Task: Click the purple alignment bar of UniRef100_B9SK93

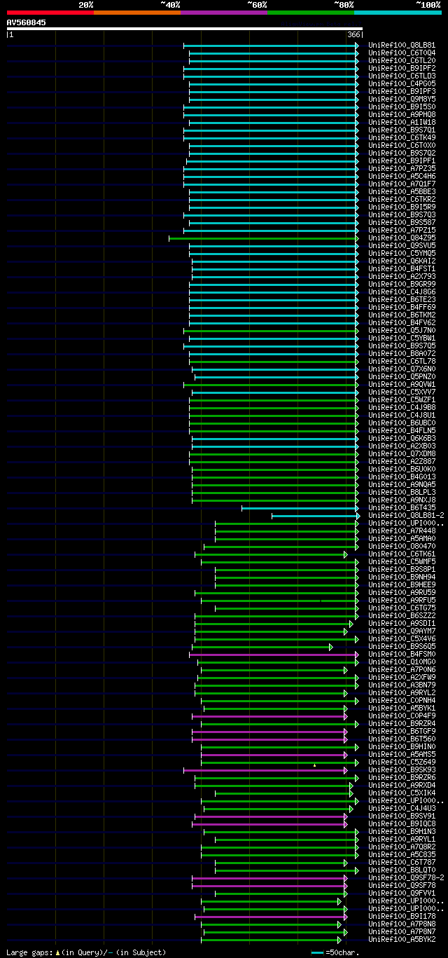Action: (265, 770)
